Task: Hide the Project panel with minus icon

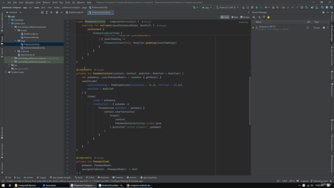Action: [x=62, y=13]
